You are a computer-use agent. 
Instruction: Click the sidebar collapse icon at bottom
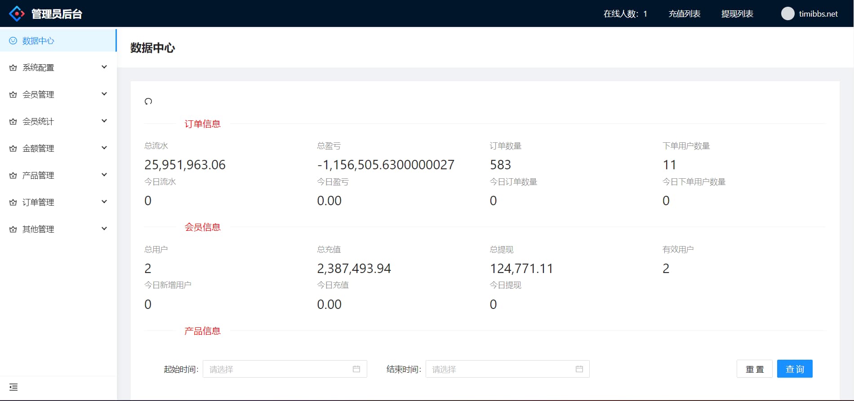tap(13, 387)
